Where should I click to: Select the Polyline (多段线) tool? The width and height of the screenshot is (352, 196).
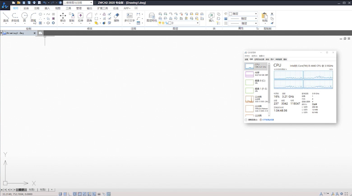coord(15,17)
